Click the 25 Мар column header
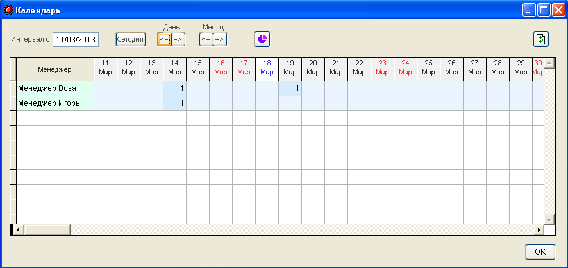 coord(428,69)
